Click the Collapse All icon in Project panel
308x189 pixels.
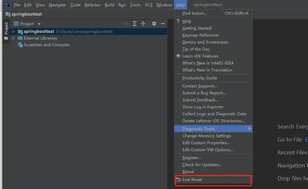(x=143, y=24)
